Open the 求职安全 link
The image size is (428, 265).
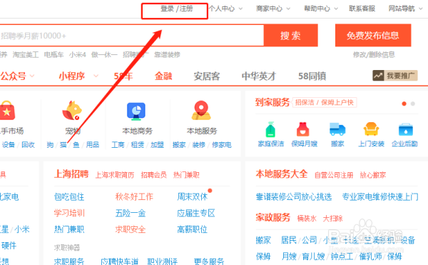[131, 229]
